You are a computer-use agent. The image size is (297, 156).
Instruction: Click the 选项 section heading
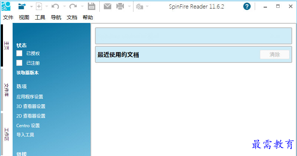click(x=22, y=86)
